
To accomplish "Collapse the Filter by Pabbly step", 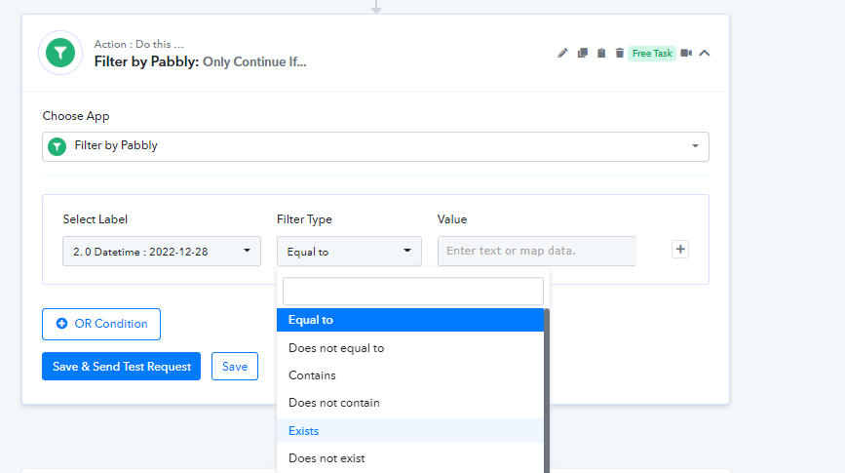I will pyautogui.click(x=705, y=53).
